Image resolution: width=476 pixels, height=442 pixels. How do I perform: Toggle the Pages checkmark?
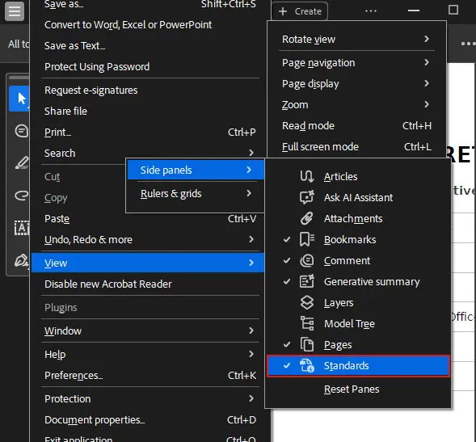click(x=287, y=344)
